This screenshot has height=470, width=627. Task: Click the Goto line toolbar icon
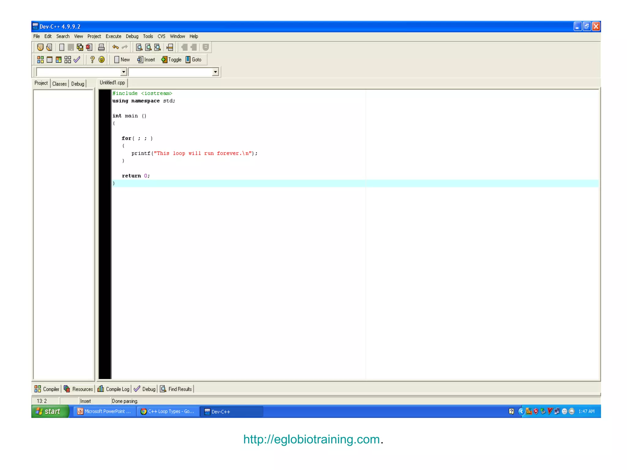(193, 60)
